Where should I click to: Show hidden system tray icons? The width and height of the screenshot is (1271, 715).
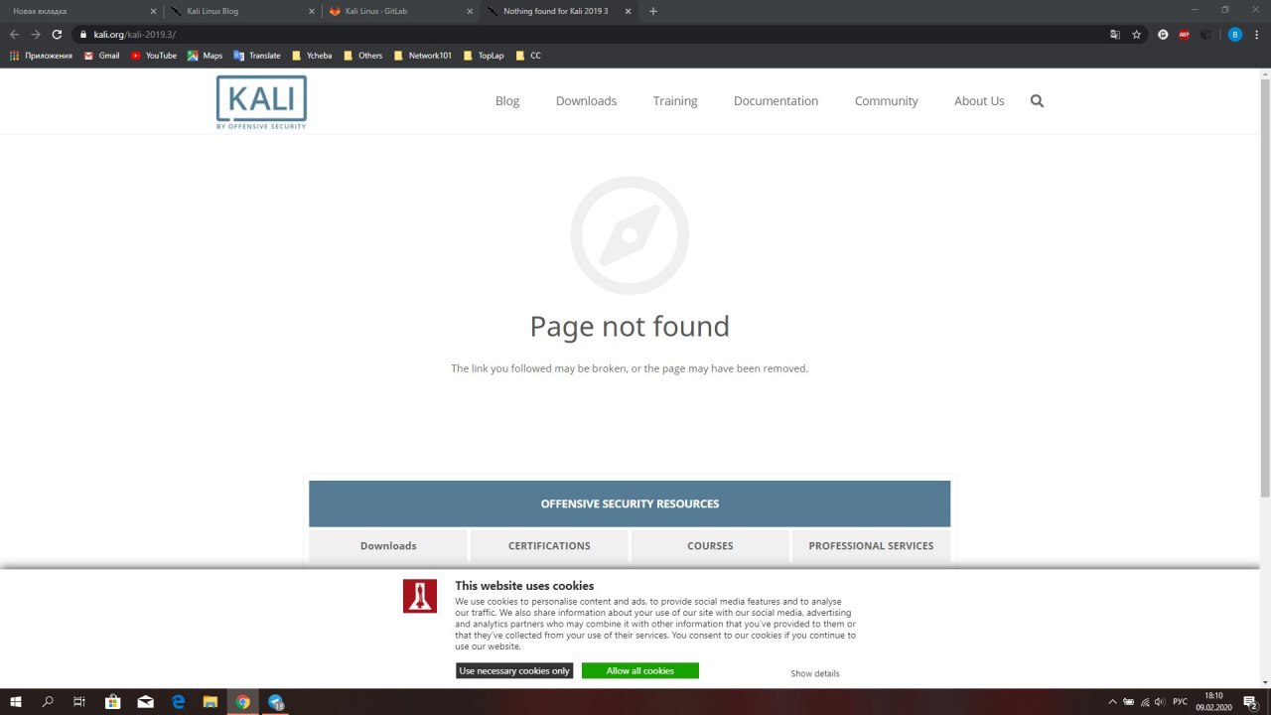pos(1112,702)
